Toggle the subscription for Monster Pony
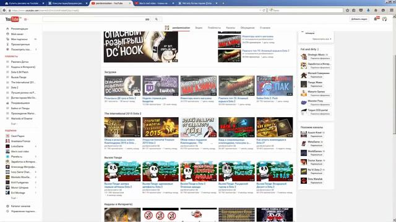 coord(320,104)
